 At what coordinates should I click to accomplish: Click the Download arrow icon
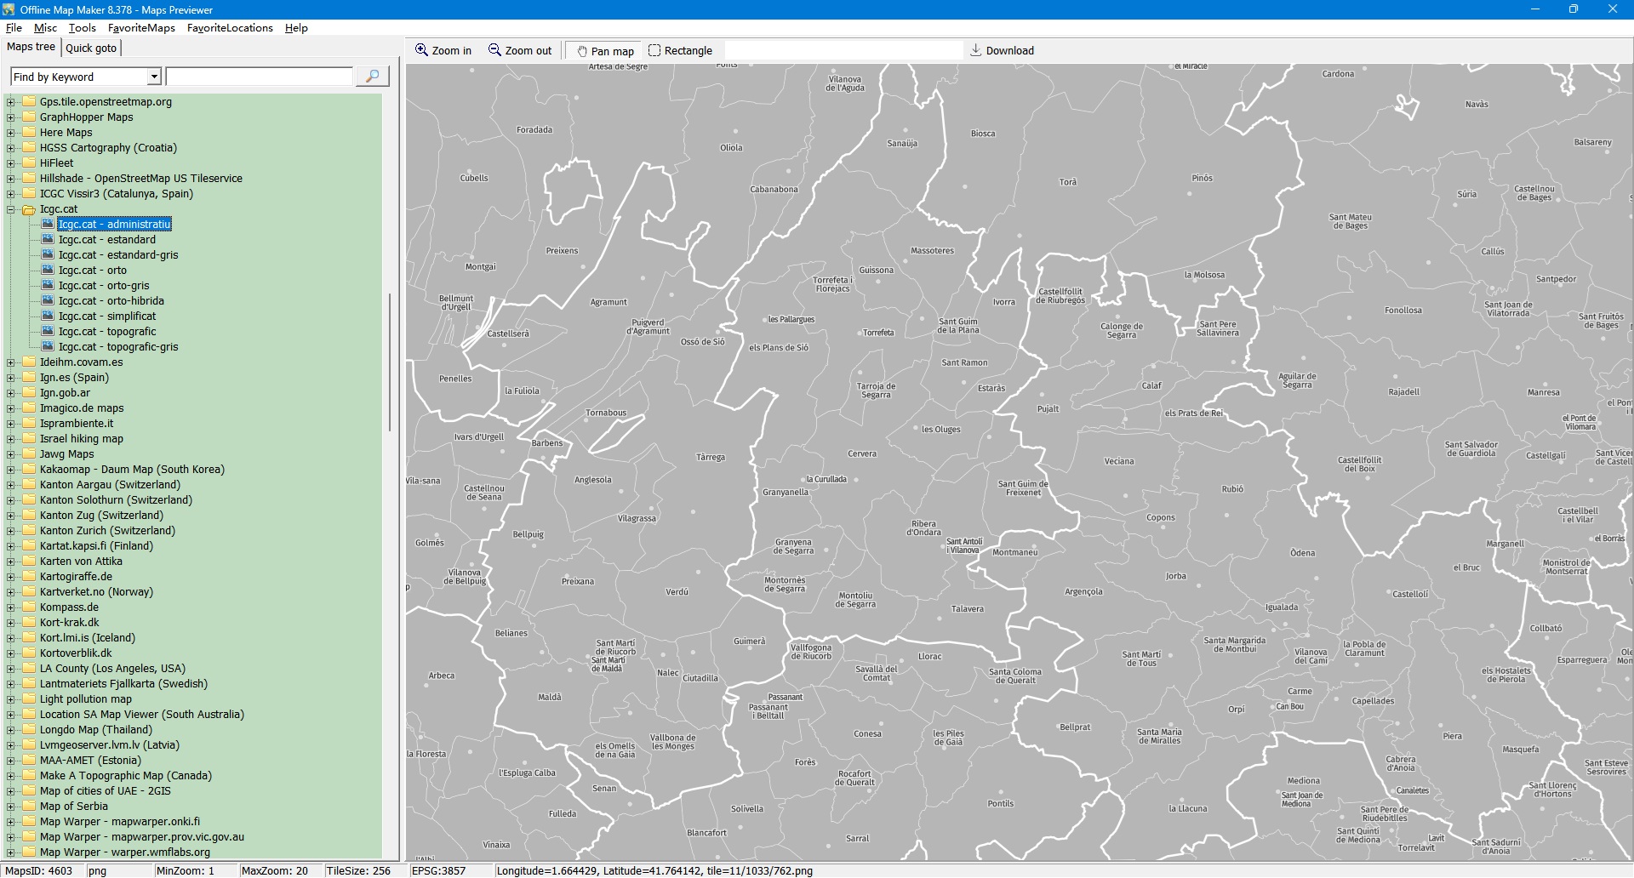(x=976, y=50)
